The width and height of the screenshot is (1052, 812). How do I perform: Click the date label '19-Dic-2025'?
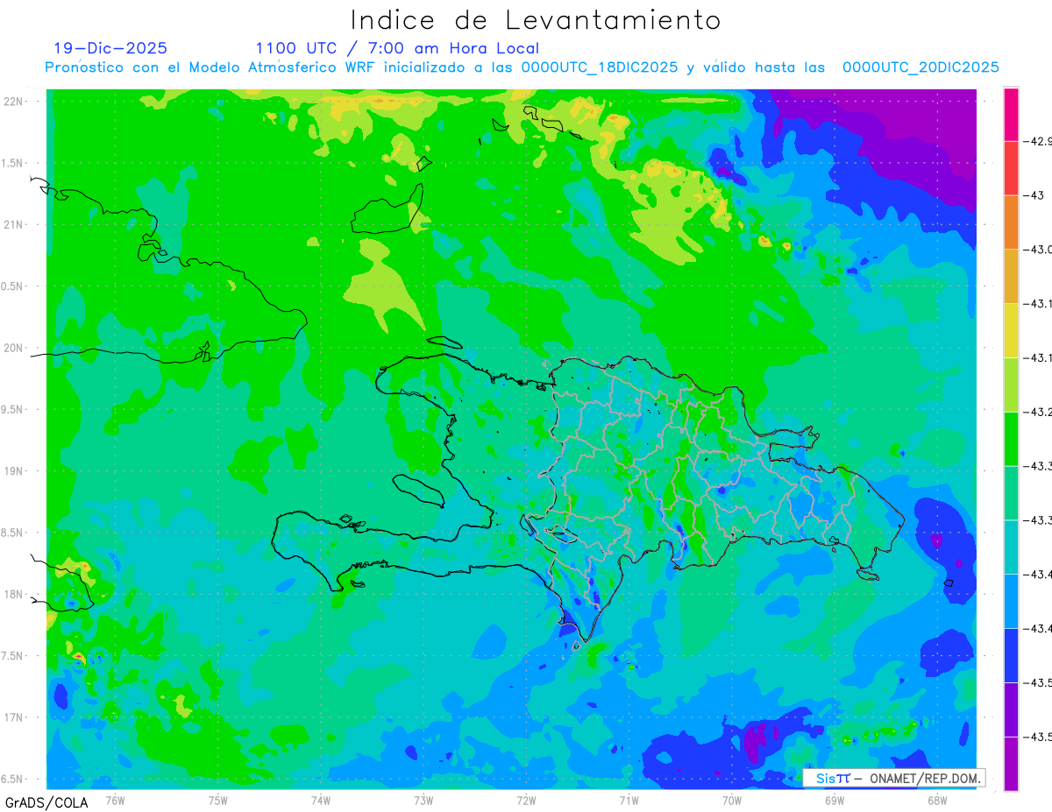(110, 48)
